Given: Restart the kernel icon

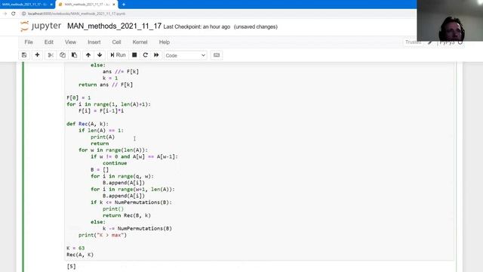Looking at the screenshot, I should [x=146, y=55].
